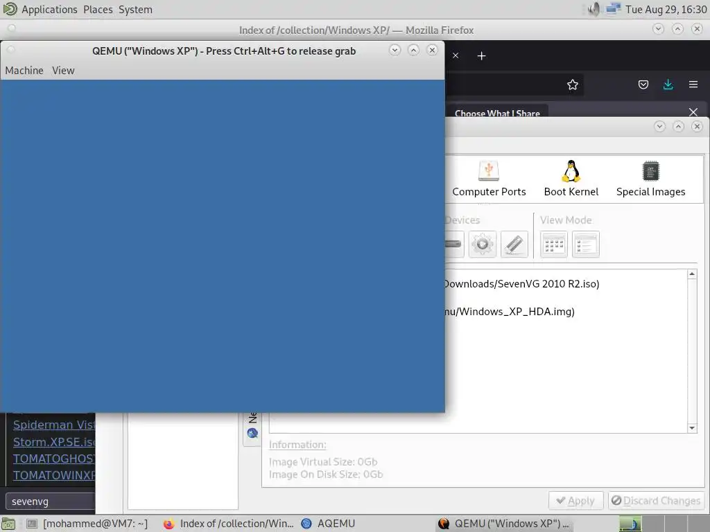Minimize the Mozilla Firefox window
The height and width of the screenshot is (532, 710).
659,29
